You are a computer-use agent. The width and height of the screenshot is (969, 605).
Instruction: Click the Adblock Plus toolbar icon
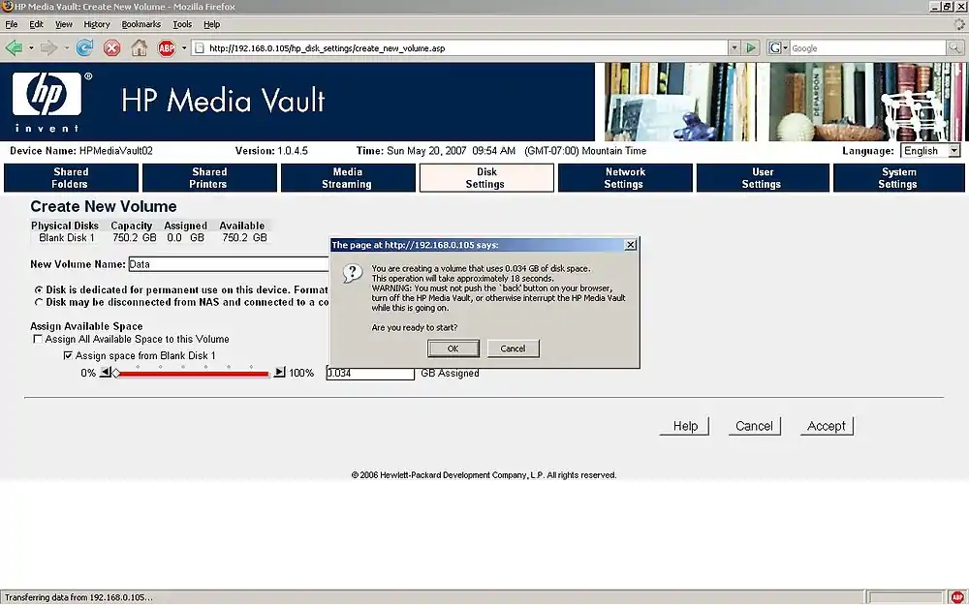[x=167, y=47]
